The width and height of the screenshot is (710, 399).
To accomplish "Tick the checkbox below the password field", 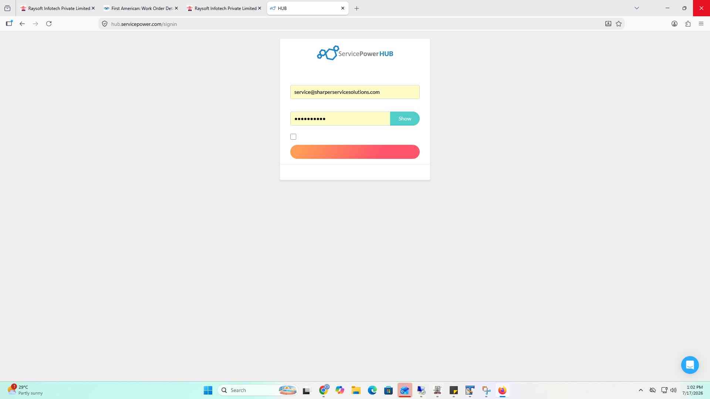I will 293,137.
